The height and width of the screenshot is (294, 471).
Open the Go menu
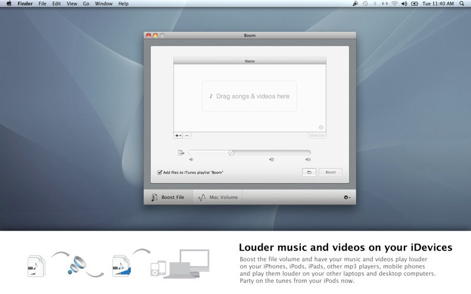86,4
